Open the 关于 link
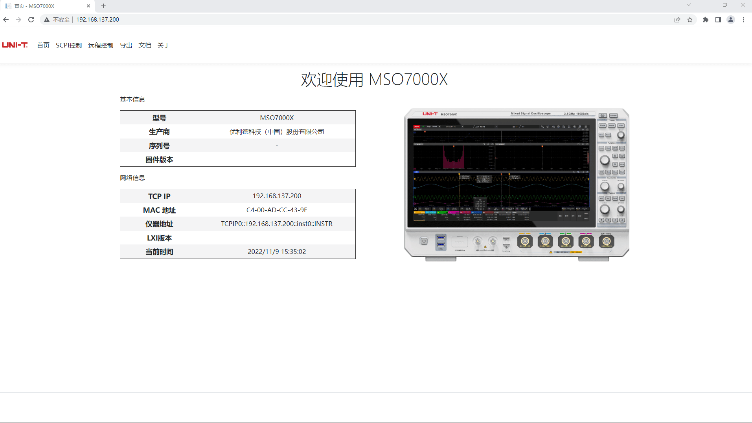752x423 pixels. tap(163, 45)
